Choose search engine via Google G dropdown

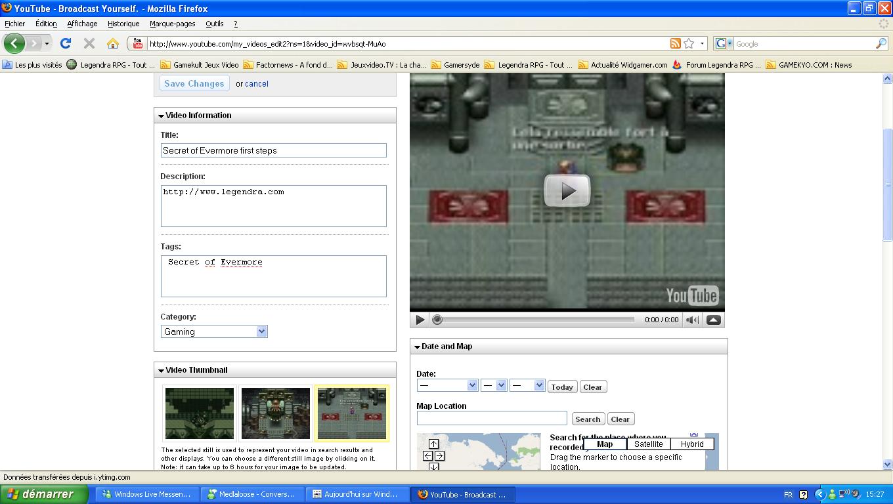point(724,43)
